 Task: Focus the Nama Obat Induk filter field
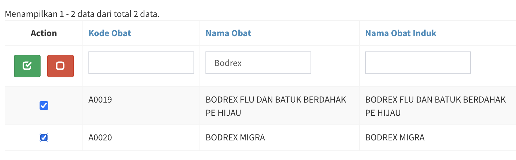pyautogui.click(x=418, y=63)
